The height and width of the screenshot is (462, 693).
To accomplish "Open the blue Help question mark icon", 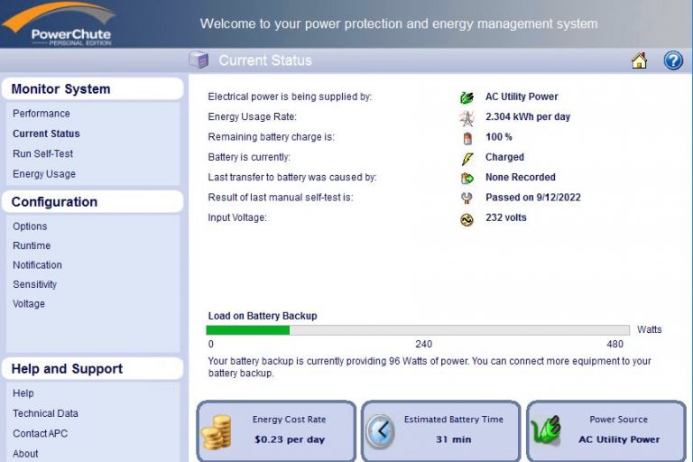I will click(672, 60).
